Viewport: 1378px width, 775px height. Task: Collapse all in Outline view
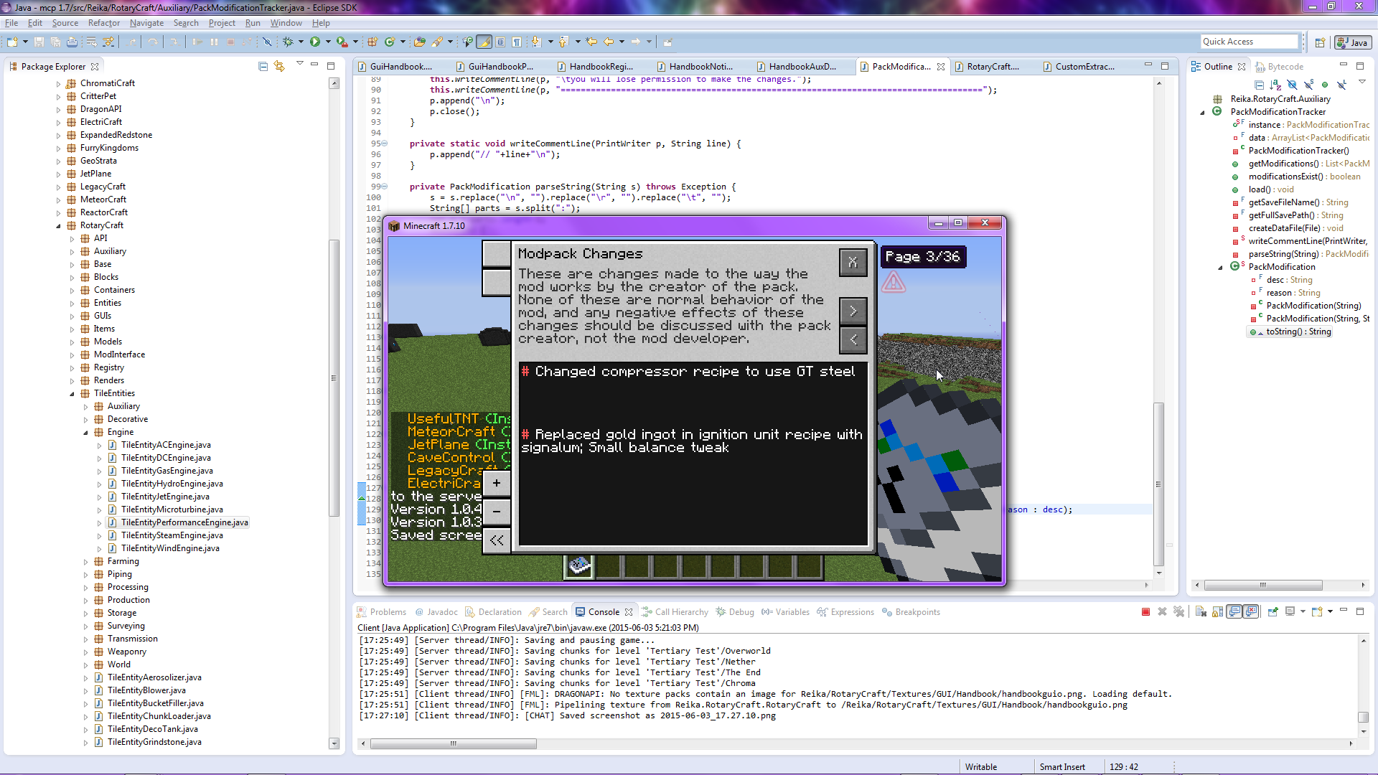(1259, 85)
